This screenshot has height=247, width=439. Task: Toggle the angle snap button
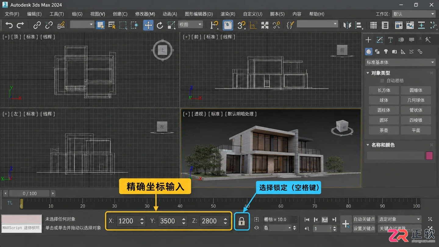[253, 25]
